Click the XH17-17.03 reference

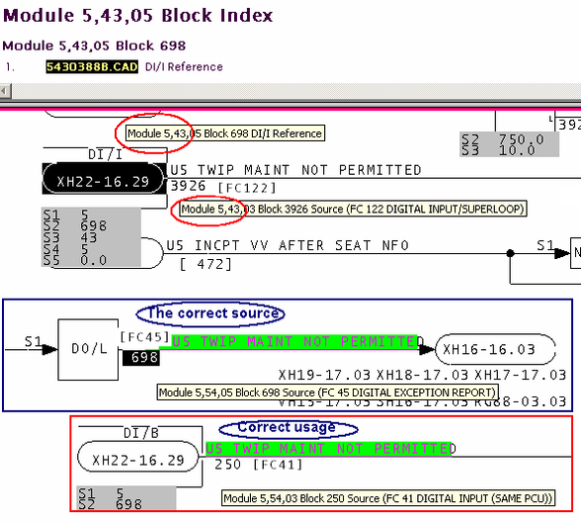[x=521, y=375]
